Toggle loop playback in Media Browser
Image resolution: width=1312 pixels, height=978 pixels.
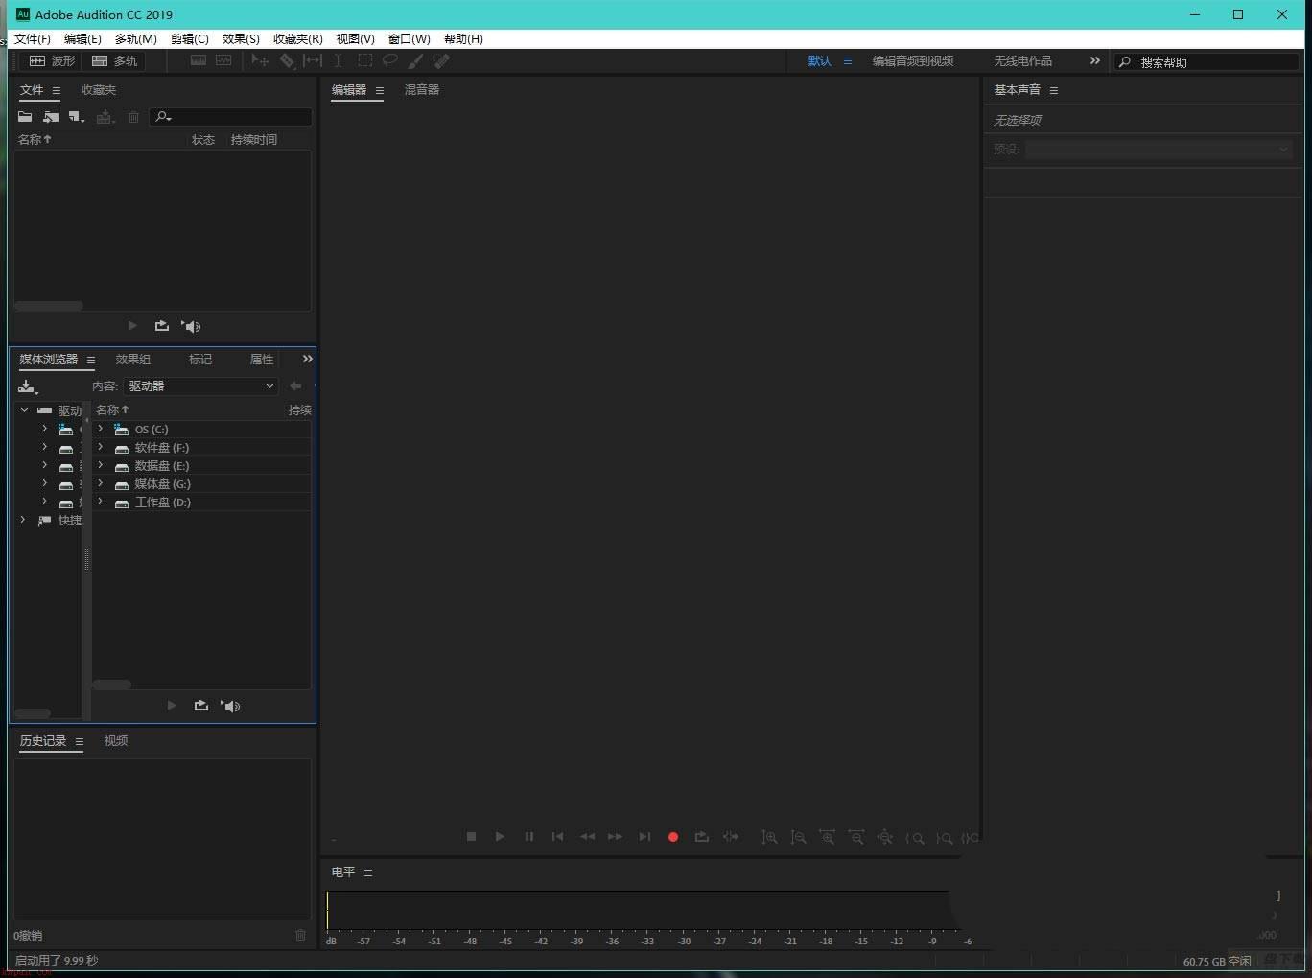(200, 706)
